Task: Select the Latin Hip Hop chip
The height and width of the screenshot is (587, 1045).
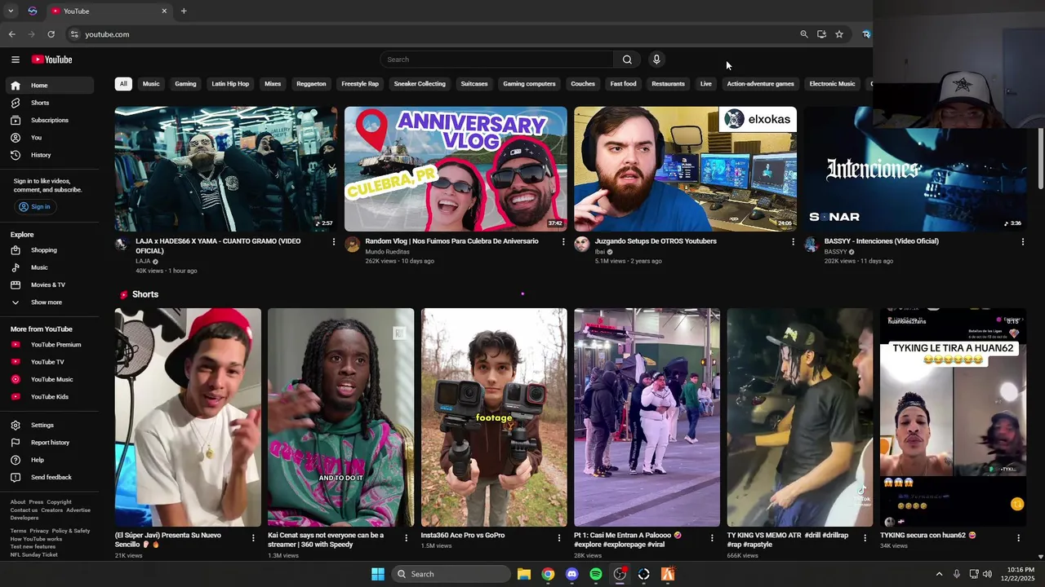Action: pyautogui.click(x=230, y=84)
